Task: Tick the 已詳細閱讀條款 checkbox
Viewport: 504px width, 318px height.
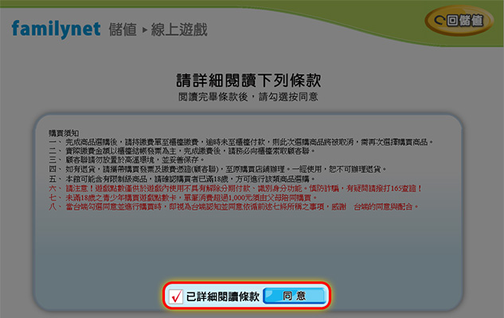Action: tap(176, 296)
